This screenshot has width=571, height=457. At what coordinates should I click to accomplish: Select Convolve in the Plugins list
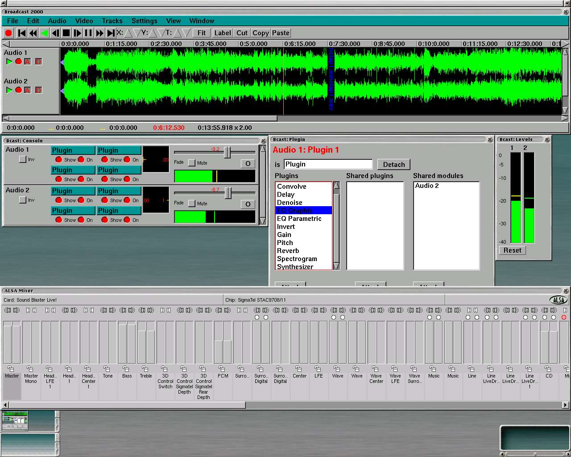coord(303,187)
